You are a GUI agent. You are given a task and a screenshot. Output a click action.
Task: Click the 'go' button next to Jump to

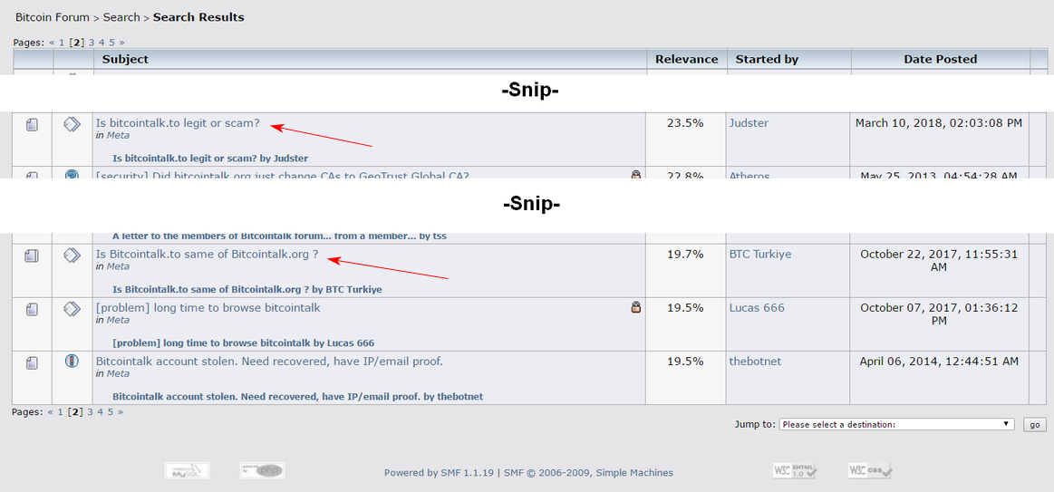point(1034,425)
